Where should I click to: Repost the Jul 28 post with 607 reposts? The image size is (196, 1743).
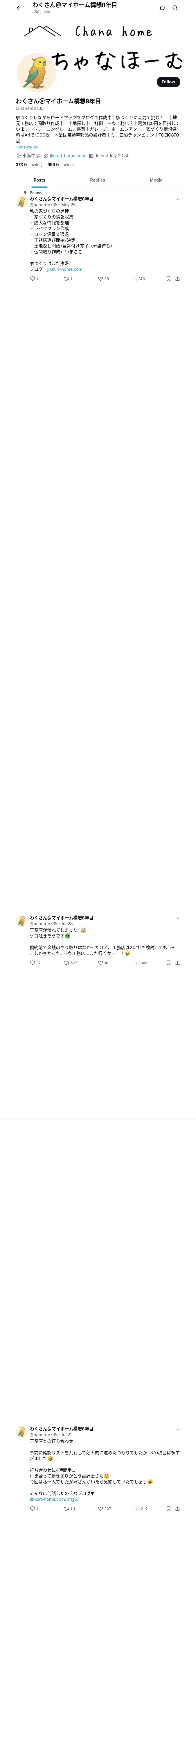point(70,963)
